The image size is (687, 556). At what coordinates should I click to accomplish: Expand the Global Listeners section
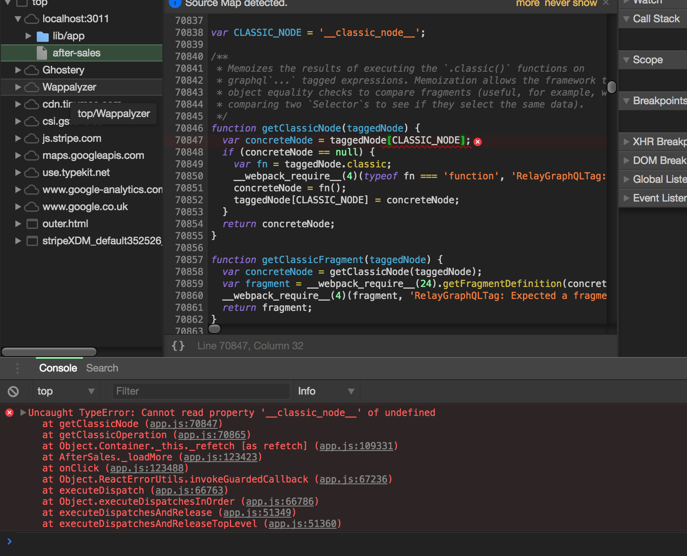click(x=627, y=179)
